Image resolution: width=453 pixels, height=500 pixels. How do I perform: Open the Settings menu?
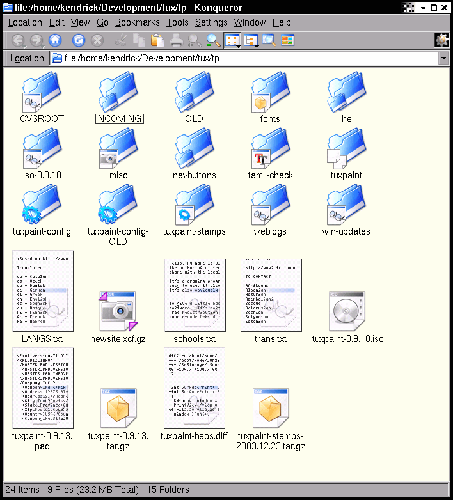click(x=211, y=22)
